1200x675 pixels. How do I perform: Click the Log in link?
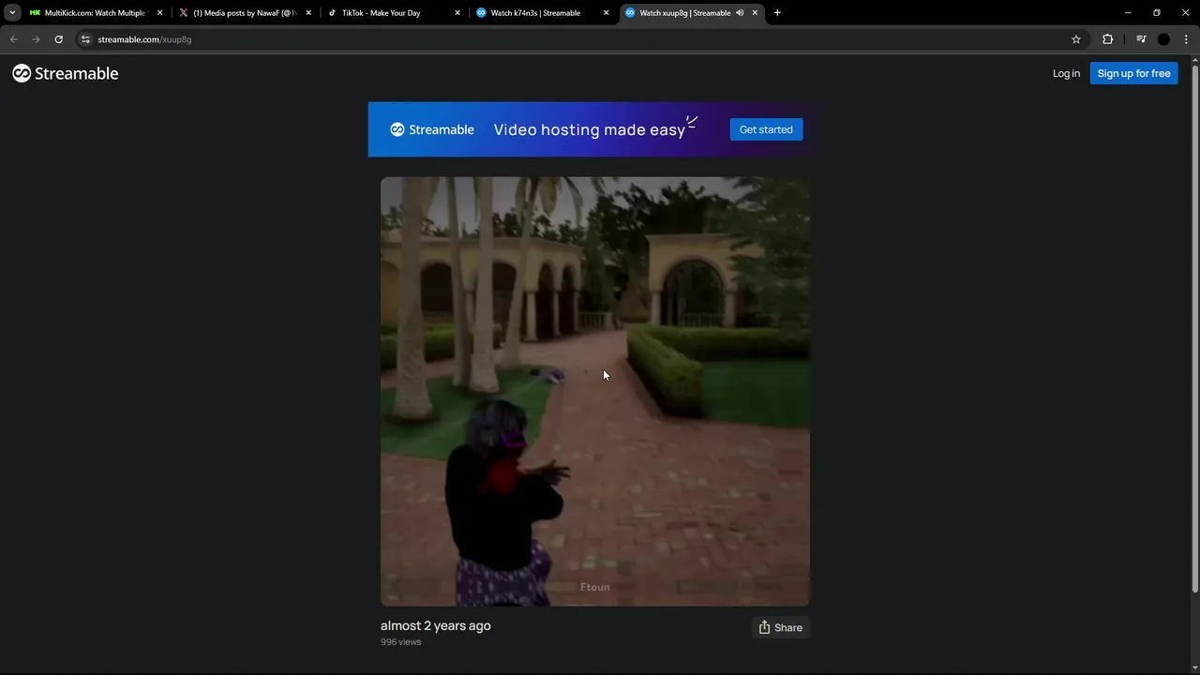tap(1066, 73)
